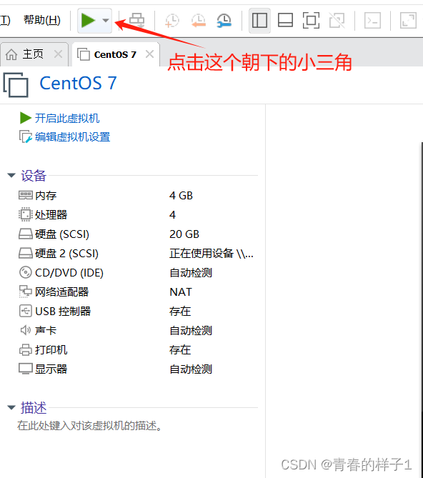Select the 声卡 device label
The height and width of the screenshot is (478, 423).
(46, 330)
